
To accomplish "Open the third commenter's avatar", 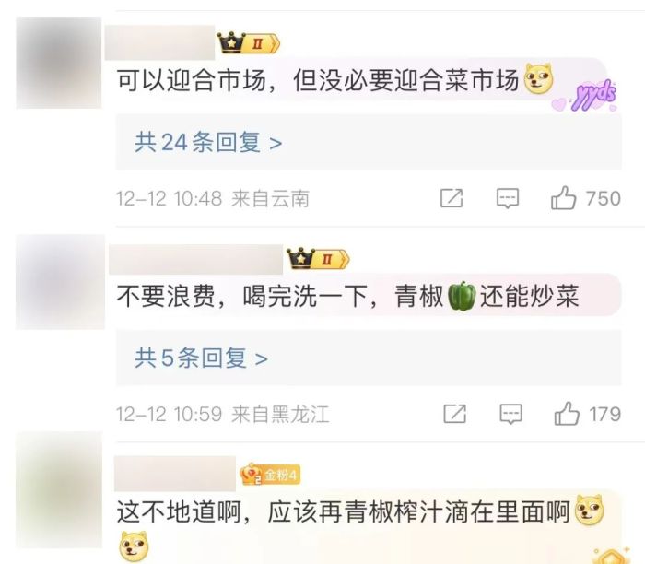I will tap(59, 490).
